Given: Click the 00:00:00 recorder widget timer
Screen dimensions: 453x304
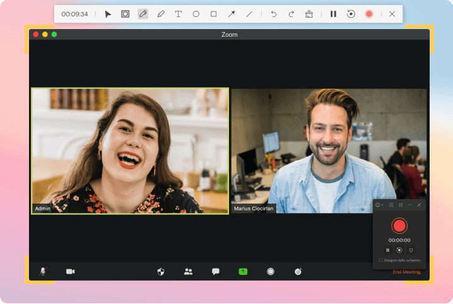Looking at the screenshot, I should pyautogui.click(x=399, y=240).
